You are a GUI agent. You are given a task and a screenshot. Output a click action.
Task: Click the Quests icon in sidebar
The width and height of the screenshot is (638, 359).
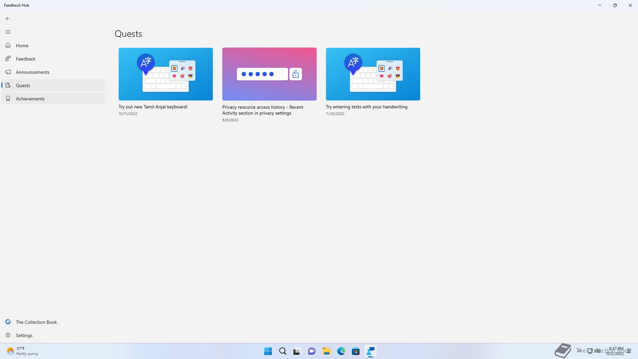pyautogui.click(x=8, y=85)
